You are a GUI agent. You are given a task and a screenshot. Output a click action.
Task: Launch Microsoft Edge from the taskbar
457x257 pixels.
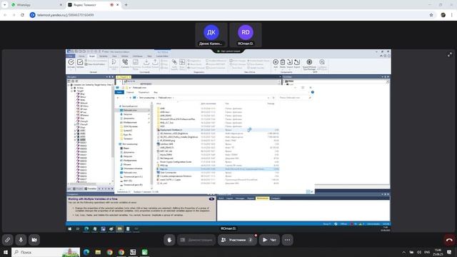tap(86, 252)
